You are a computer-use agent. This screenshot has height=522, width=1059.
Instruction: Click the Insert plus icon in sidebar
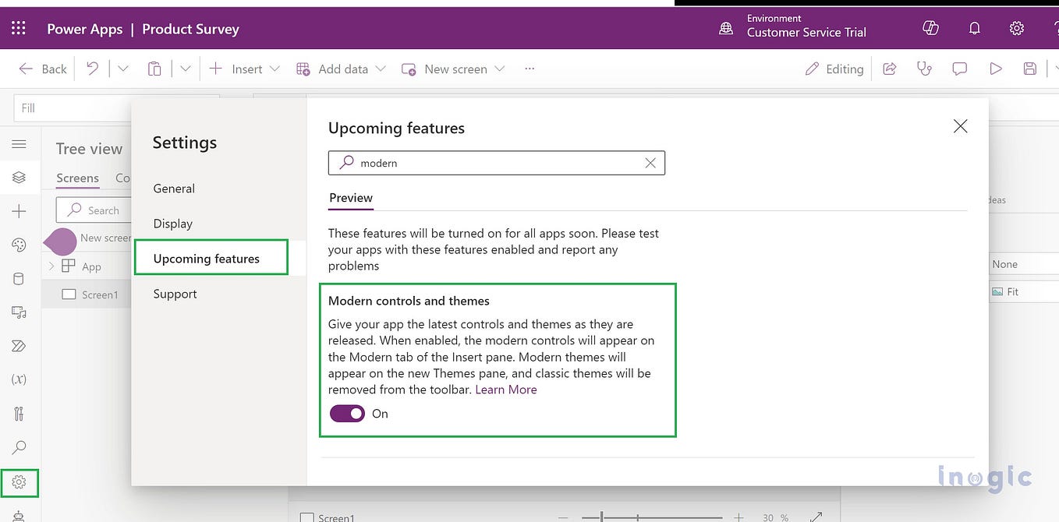[19, 211]
